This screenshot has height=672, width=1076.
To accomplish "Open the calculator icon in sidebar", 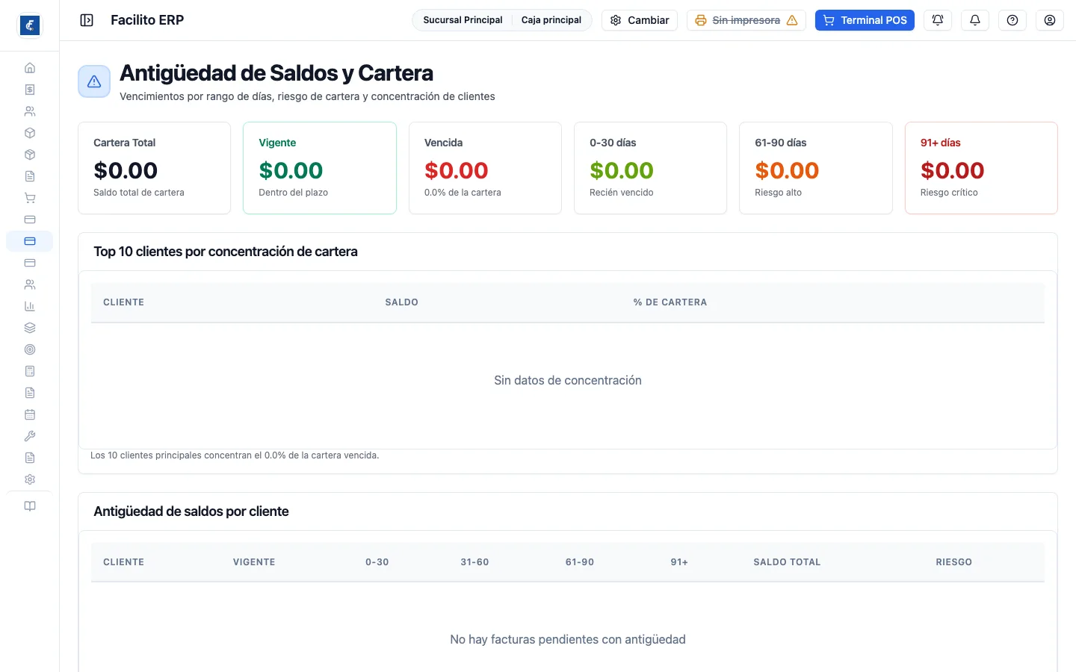I will 30,371.
